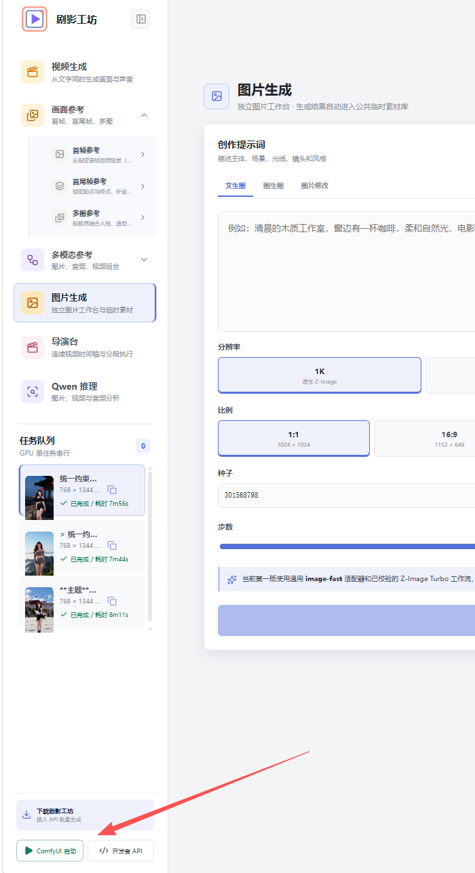Screen dimensions: 475x873
Task: Click the 多模态参考 purple shapes icon
Action: (33, 260)
